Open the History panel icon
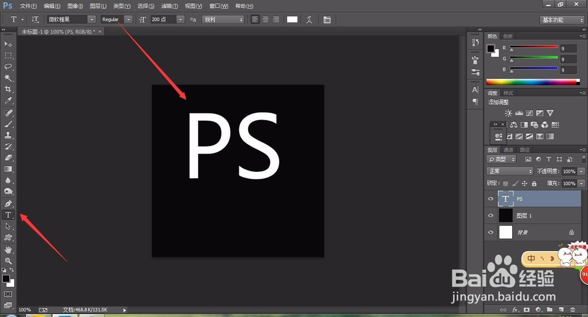The width and height of the screenshot is (588, 317). point(475,42)
